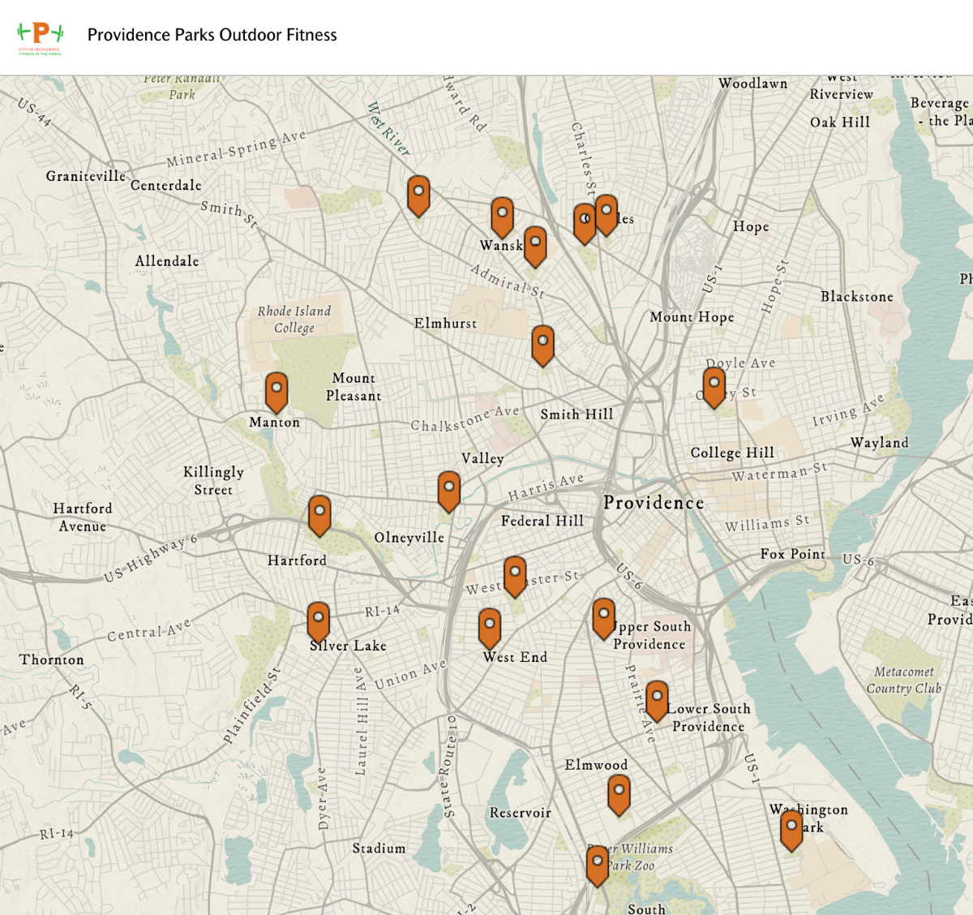Viewport: 973px width, 915px height.
Task: Select the right pin of the Charles St pair
Action: tap(607, 215)
